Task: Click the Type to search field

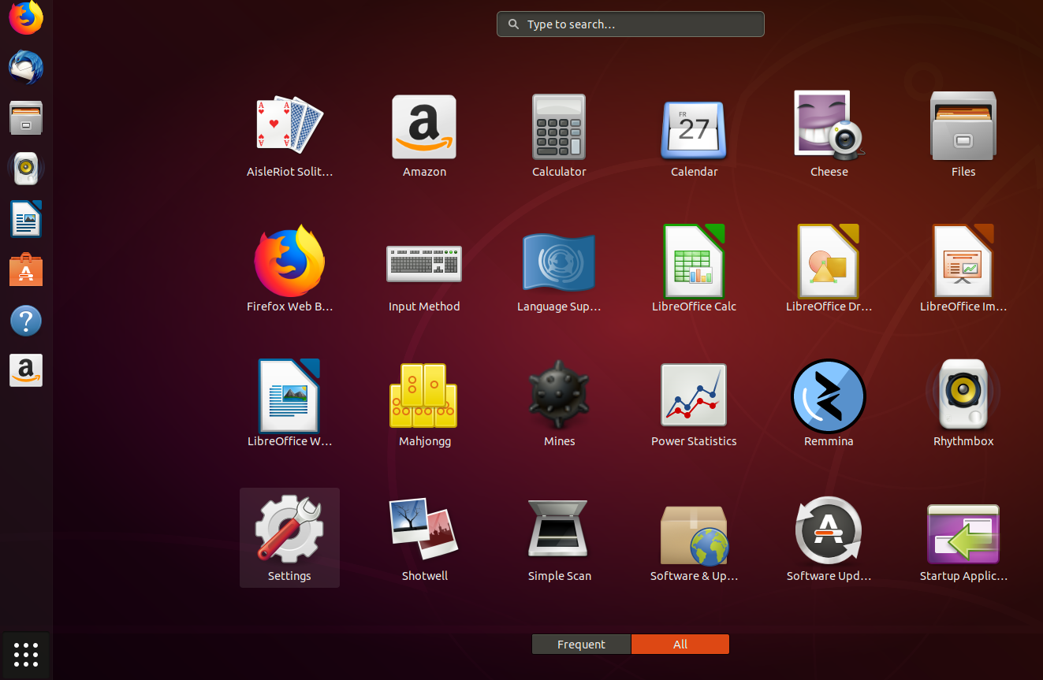Action: pos(631,24)
